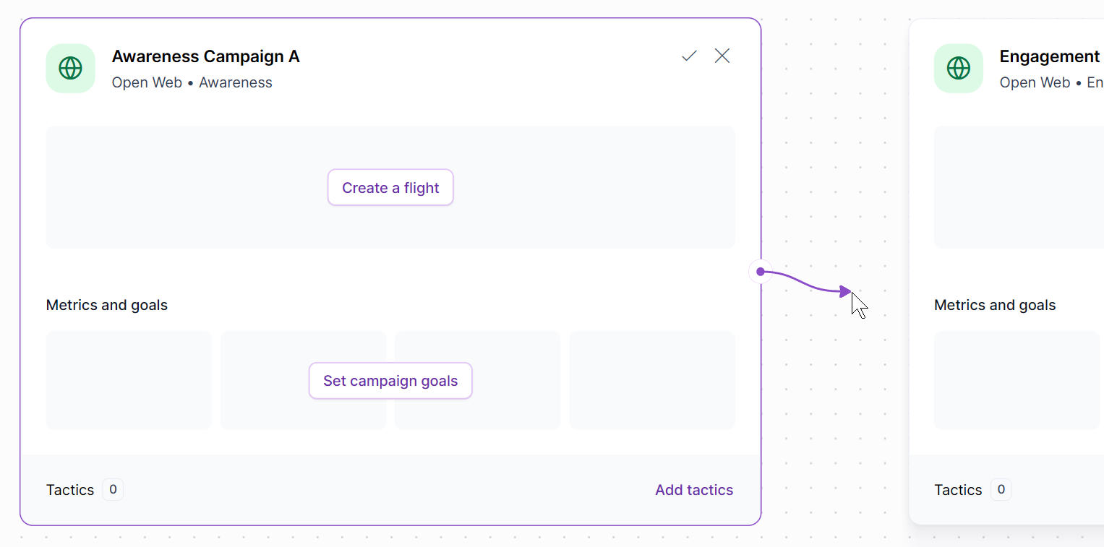The height and width of the screenshot is (547, 1104).
Task: Click the leftmost metric placeholder in Awareness card
Action: (129, 380)
